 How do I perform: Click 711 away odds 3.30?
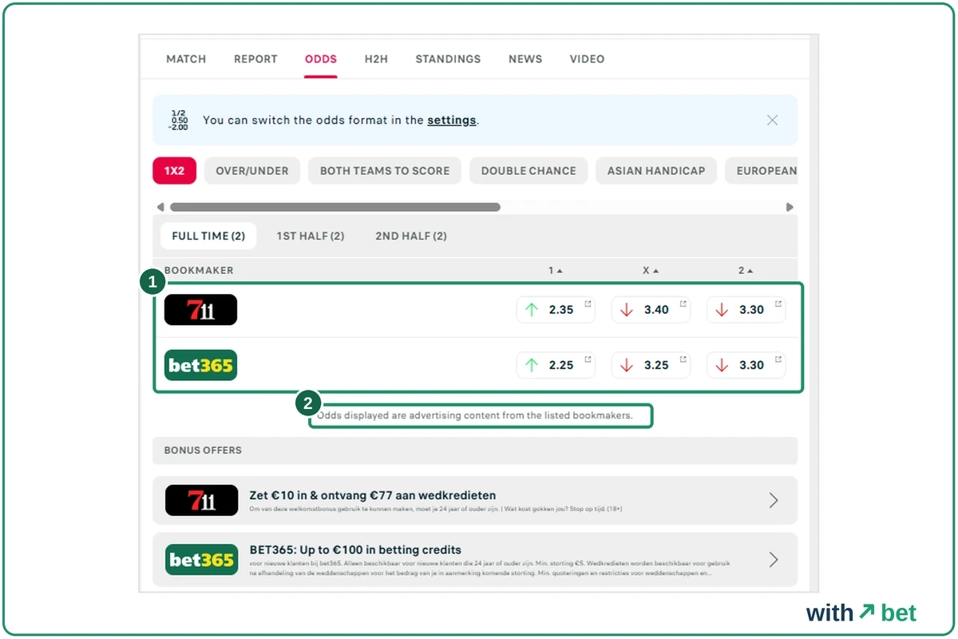tap(746, 310)
